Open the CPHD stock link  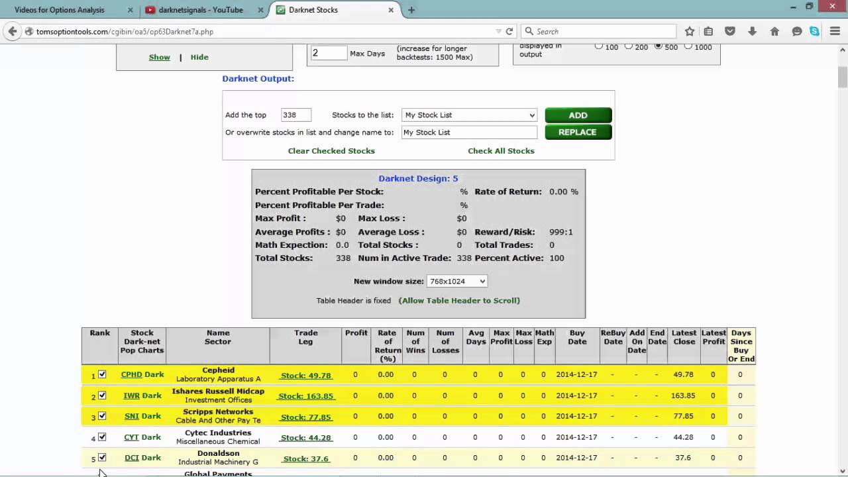132,374
